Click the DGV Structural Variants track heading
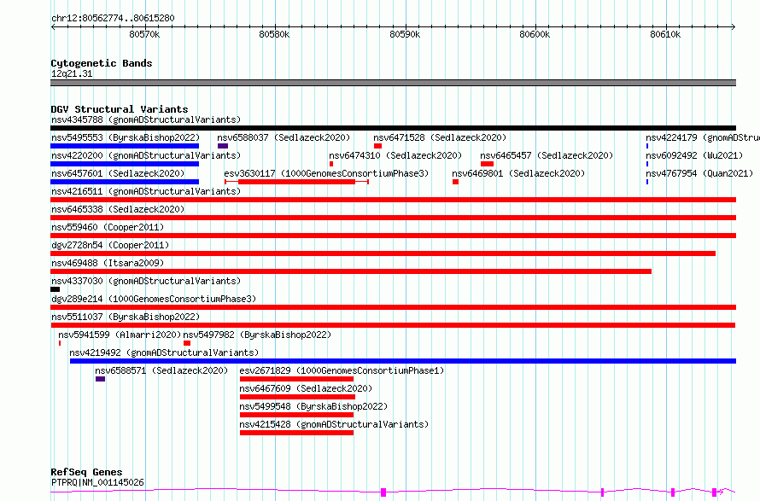This screenshot has height=501, width=760. [x=120, y=109]
